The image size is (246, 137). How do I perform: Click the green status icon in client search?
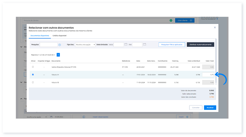click(171, 20)
